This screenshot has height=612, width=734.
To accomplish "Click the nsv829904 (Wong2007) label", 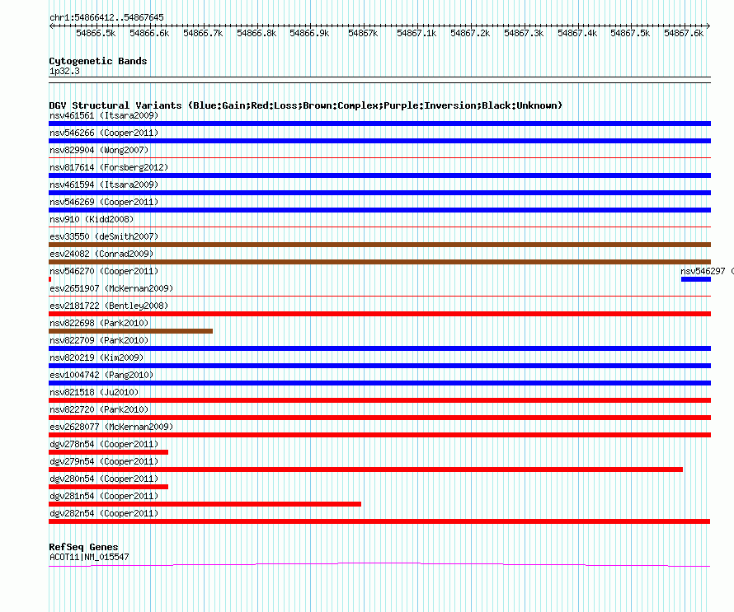I will [99, 150].
